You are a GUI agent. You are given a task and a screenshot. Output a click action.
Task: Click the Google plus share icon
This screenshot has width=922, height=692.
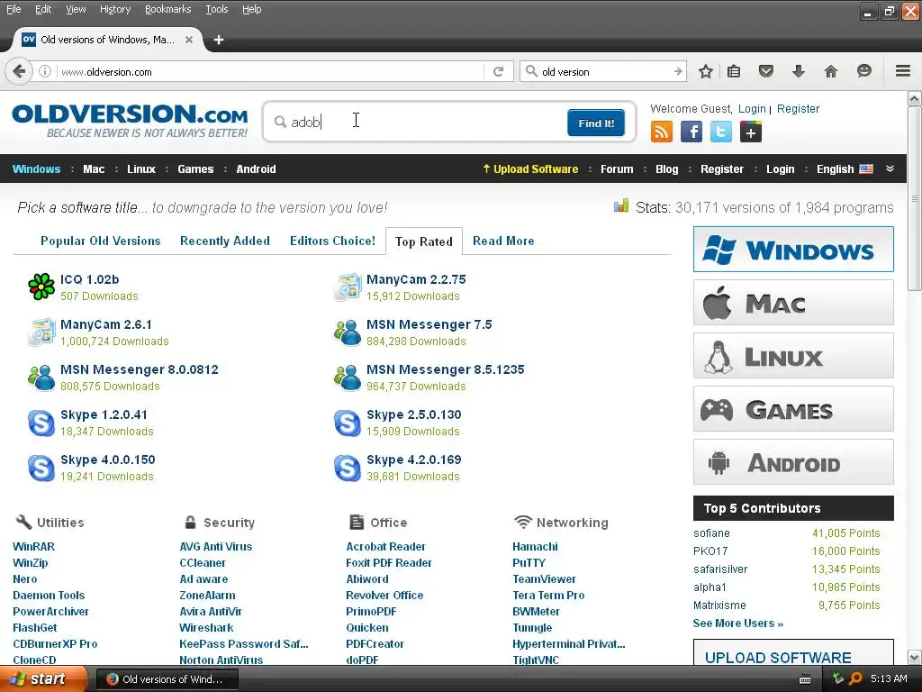pyautogui.click(x=750, y=132)
